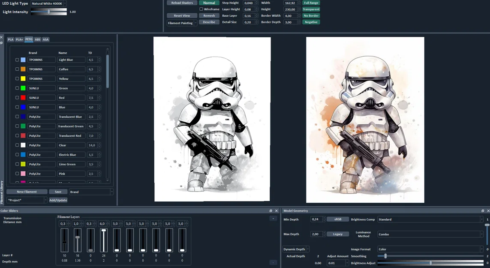Tick the PolyLite Translucent Red checkbox
The width and height of the screenshot is (490, 268).
tap(17, 136)
